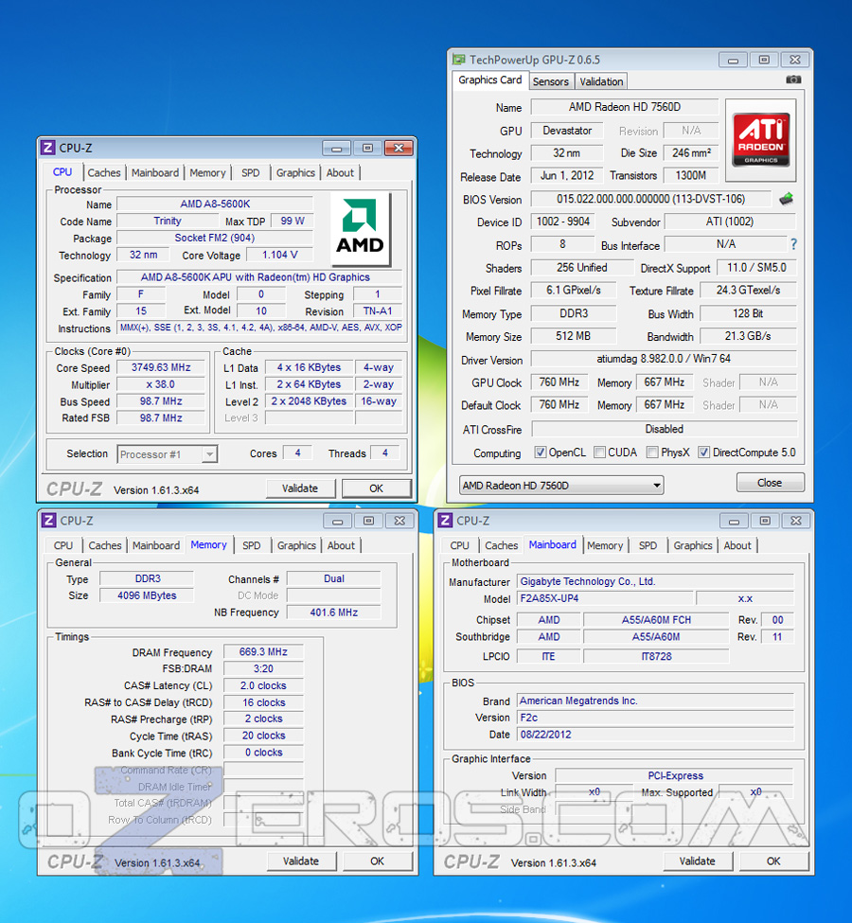852x923 pixels.
Task: Click the camera screenshot icon in GPU-Z
Action: click(793, 80)
